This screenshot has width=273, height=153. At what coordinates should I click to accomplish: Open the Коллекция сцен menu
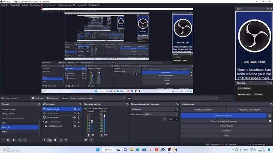tap(67, 5)
